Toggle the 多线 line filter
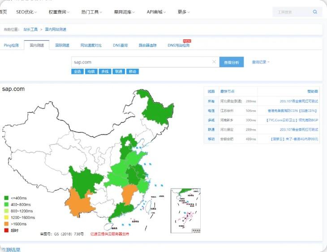The image size is (327, 252). coord(105,71)
